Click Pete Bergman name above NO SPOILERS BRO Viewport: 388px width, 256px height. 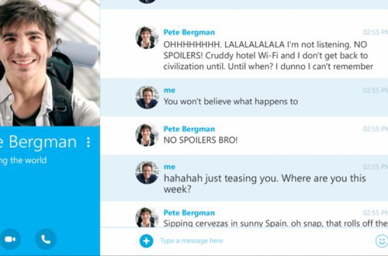pyautogui.click(x=189, y=129)
